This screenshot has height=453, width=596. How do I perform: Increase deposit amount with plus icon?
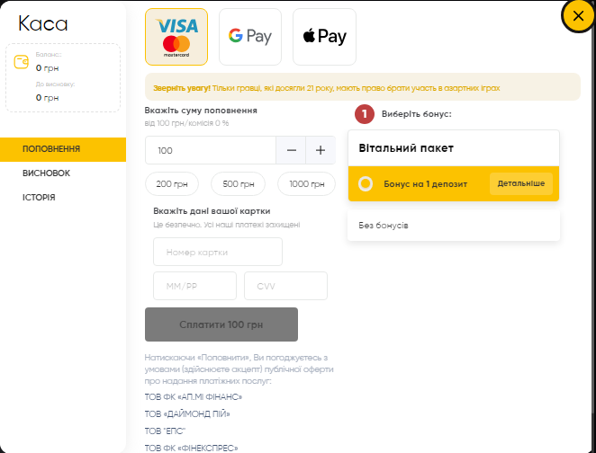[321, 151]
